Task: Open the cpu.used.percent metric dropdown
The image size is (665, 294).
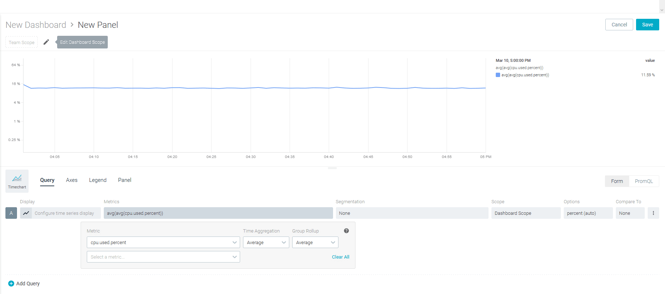Action: (163, 242)
